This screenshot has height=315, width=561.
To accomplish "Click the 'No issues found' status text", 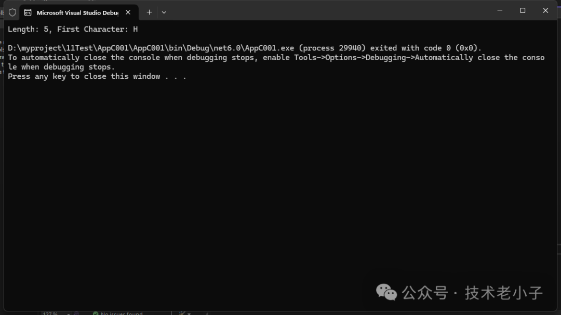I will 122,313.
